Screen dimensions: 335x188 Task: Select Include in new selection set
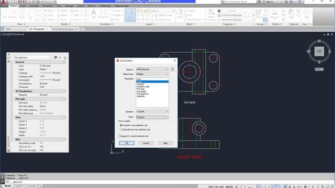coord(134,125)
